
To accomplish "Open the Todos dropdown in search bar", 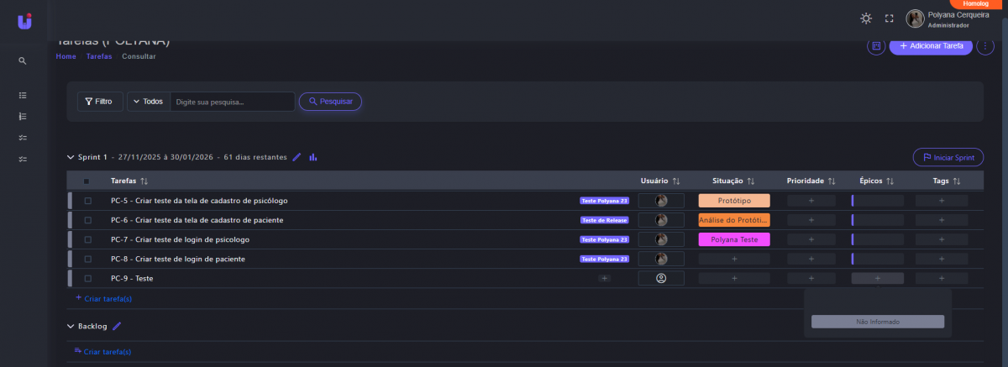I will coord(148,102).
